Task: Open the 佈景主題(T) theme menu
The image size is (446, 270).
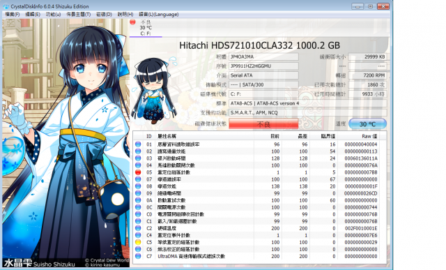Action: tap(79, 14)
